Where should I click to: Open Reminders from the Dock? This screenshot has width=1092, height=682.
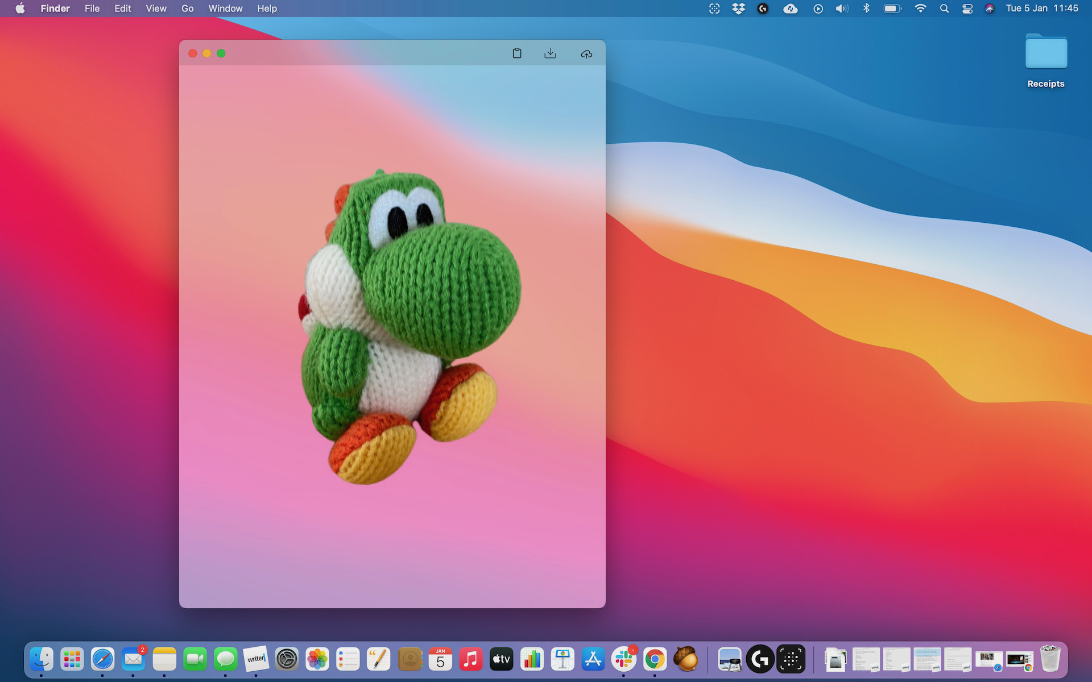pyautogui.click(x=348, y=659)
